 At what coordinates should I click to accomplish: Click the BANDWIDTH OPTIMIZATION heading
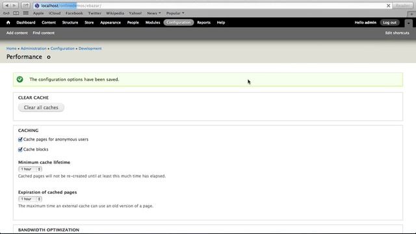49,229
